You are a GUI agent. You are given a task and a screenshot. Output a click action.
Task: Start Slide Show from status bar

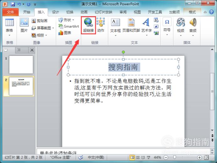(148, 157)
